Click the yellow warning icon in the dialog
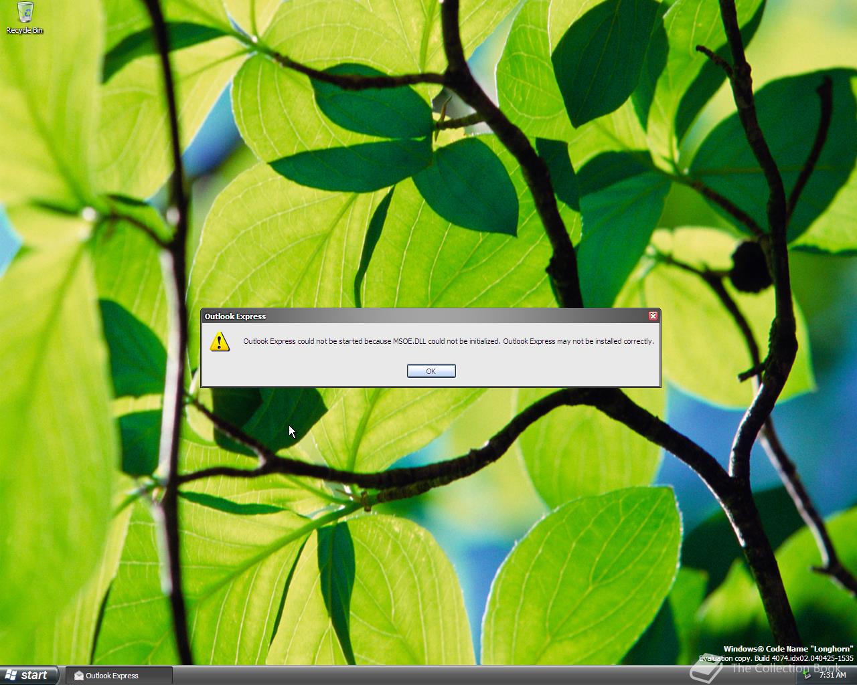The image size is (857, 685). point(220,341)
